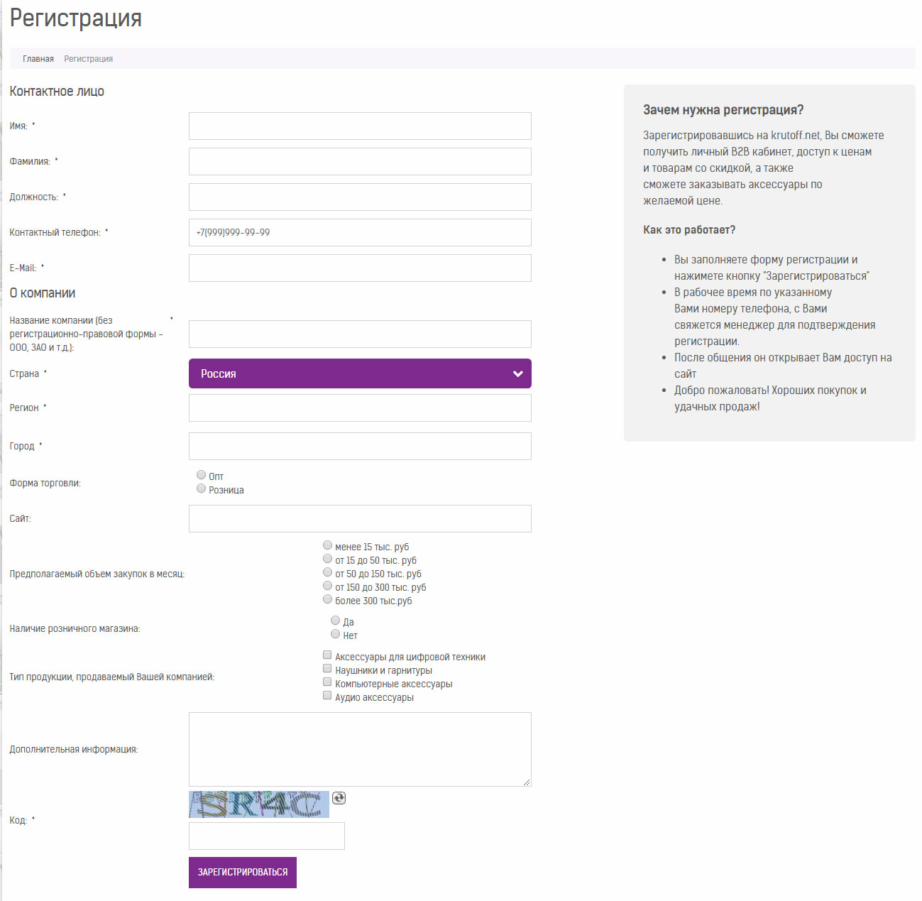Focus the captcha Код input field
The height and width of the screenshot is (901, 922).
coord(267,836)
